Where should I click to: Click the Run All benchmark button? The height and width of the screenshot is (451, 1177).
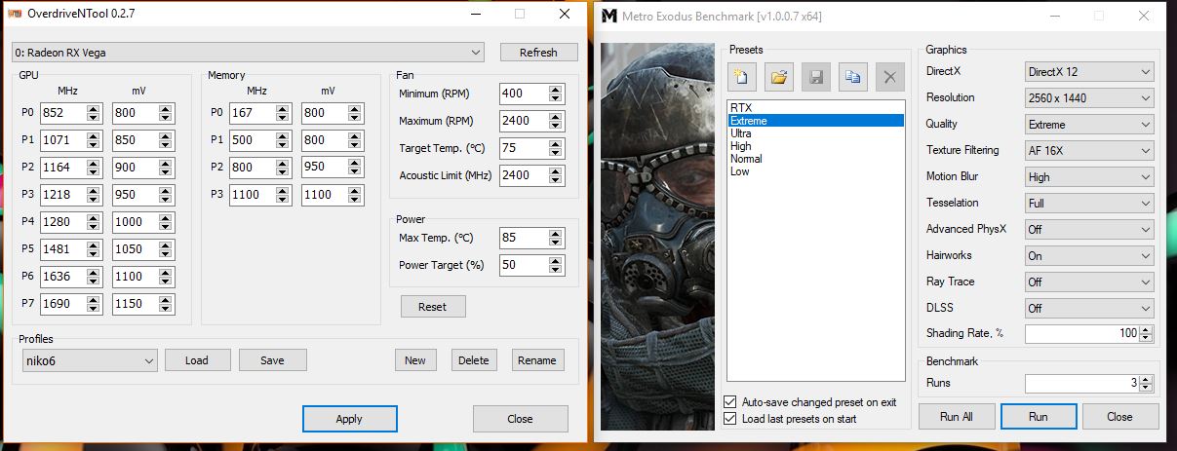[x=955, y=417]
